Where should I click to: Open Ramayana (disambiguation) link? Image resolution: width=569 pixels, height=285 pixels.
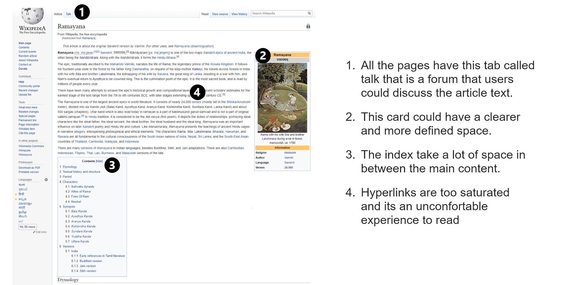point(194,46)
